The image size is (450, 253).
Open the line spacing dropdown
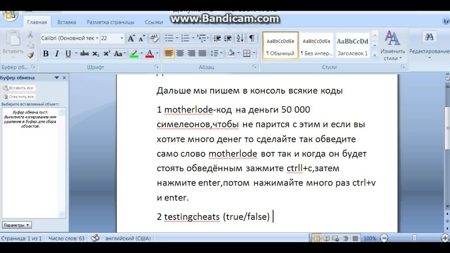point(217,53)
